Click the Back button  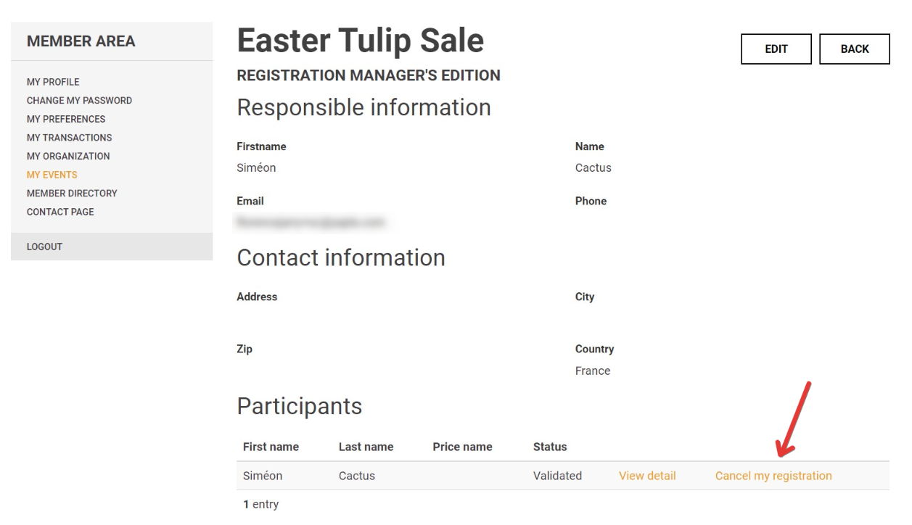854,49
